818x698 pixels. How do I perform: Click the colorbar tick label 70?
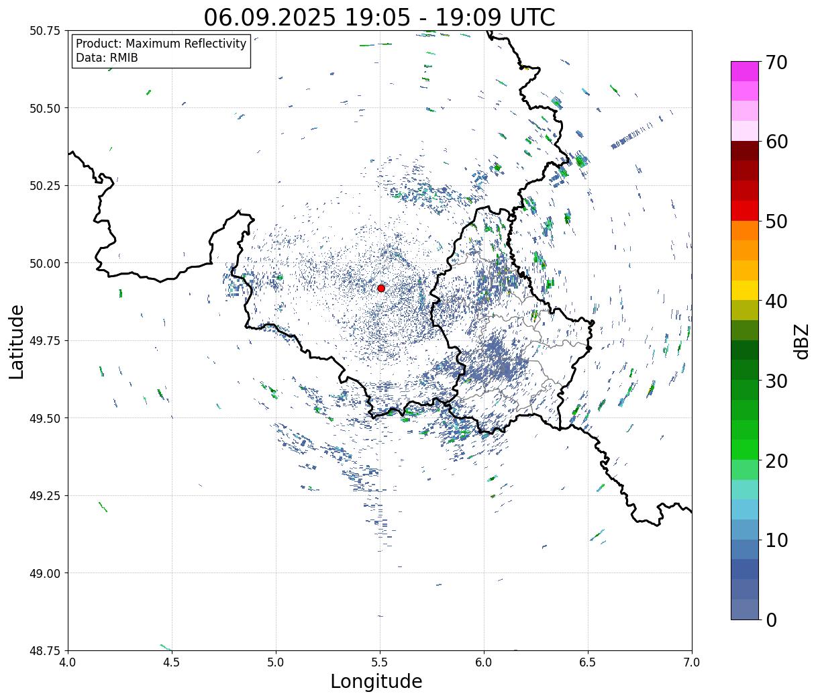[776, 62]
